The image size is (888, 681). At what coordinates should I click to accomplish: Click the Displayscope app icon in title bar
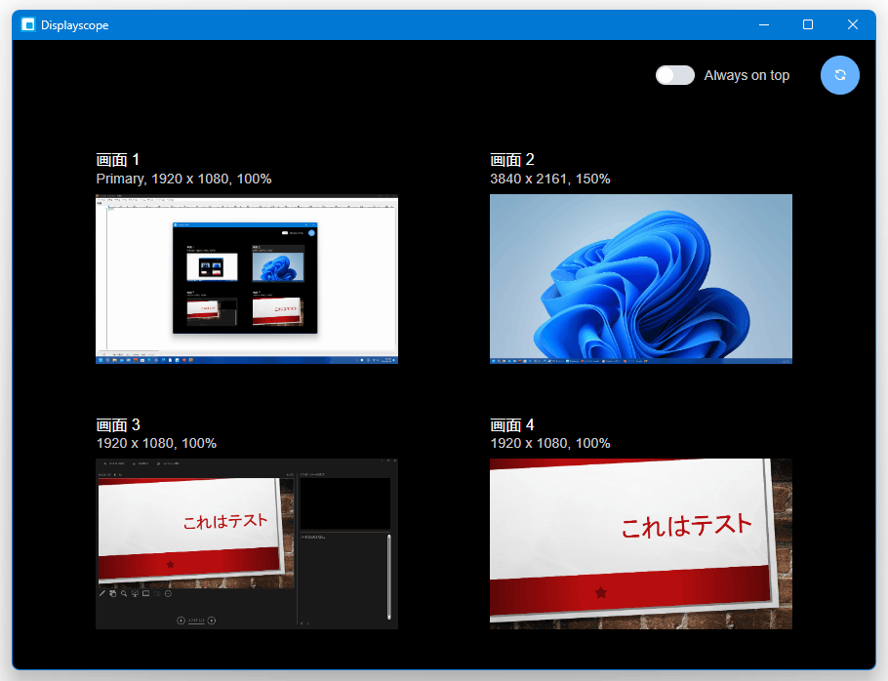click(27, 25)
